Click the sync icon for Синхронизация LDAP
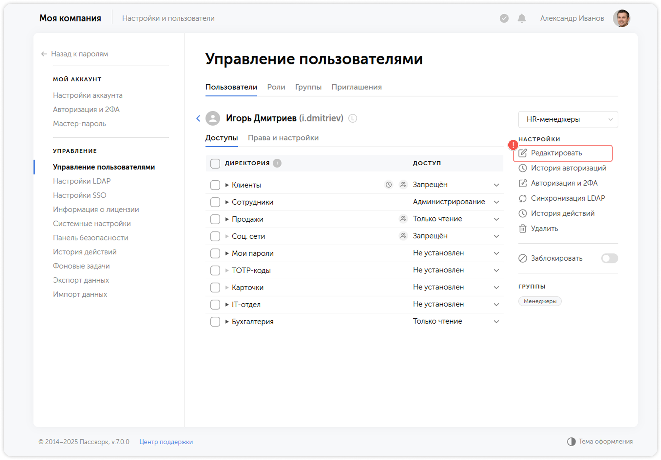The image size is (661, 460). (x=523, y=198)
